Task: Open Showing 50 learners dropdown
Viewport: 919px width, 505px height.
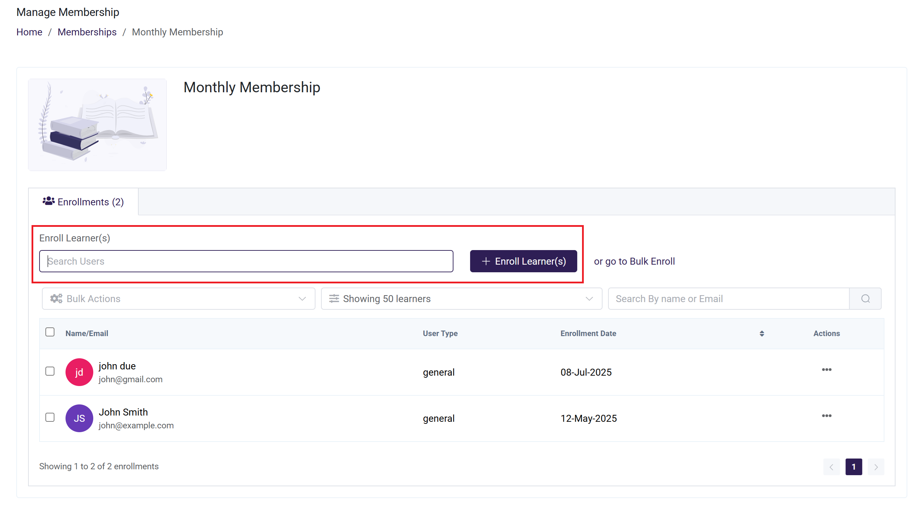Action: click(461, 299)
